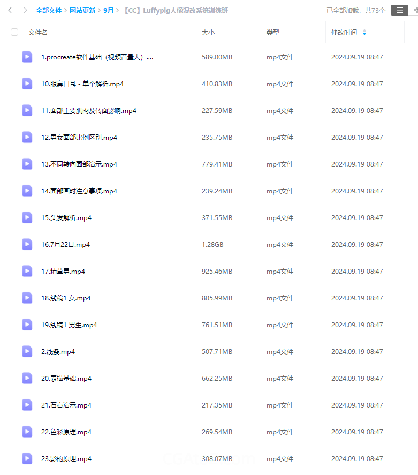
Task: Click the forward navigation arrow
Action: pos(25,11)
